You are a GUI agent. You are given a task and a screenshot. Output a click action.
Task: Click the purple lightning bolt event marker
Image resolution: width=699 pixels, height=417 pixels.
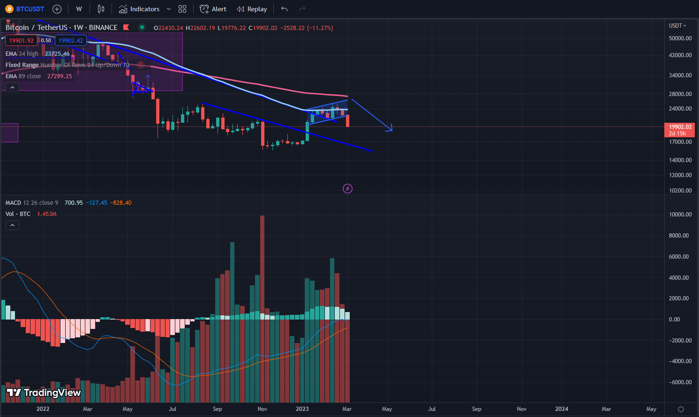pyautogui.click(x=347, y=189)
